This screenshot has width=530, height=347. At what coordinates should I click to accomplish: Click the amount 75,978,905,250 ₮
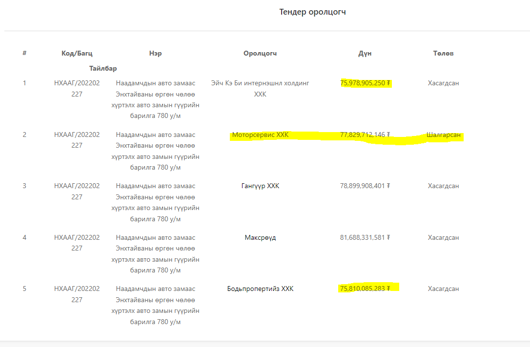click(365, 83)
